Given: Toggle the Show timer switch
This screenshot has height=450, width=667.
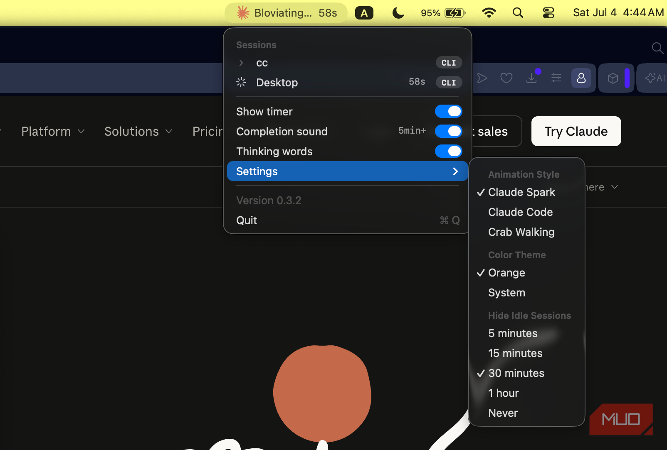Looking at the screenshot, I should tap(449, 111).
